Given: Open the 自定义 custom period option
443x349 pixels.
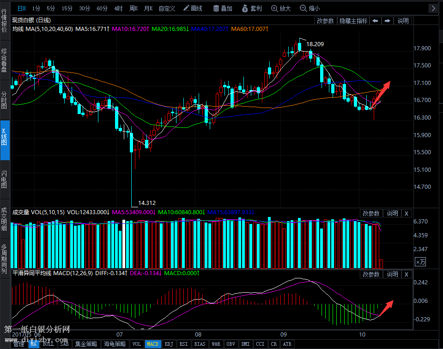Looking at the screenshot, I should tap(167, 8).
